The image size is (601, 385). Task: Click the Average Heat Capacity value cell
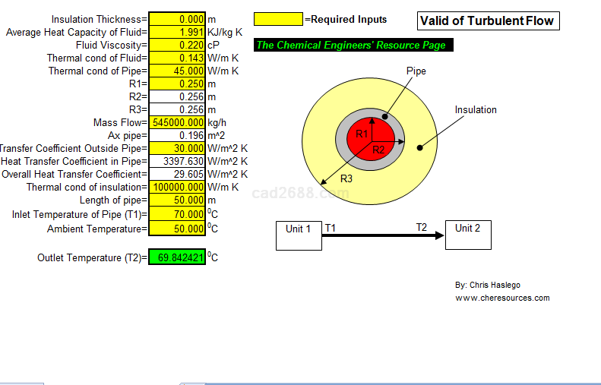pos(177,32)
